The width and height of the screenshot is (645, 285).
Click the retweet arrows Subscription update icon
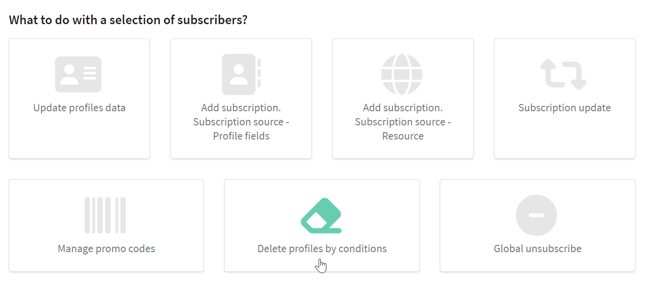564,74
